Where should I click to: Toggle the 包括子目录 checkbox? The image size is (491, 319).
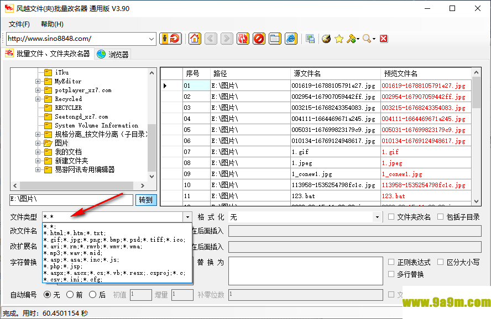coord(440,217)
